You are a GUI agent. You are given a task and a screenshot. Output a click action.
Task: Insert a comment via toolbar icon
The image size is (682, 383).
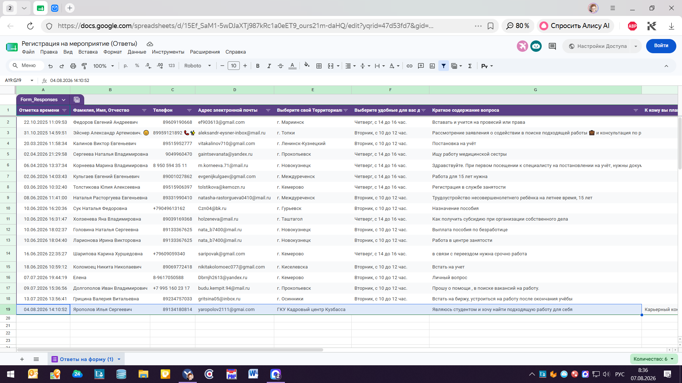click(x=421, y=66)
